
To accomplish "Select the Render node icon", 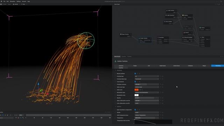I will (201, 37).
